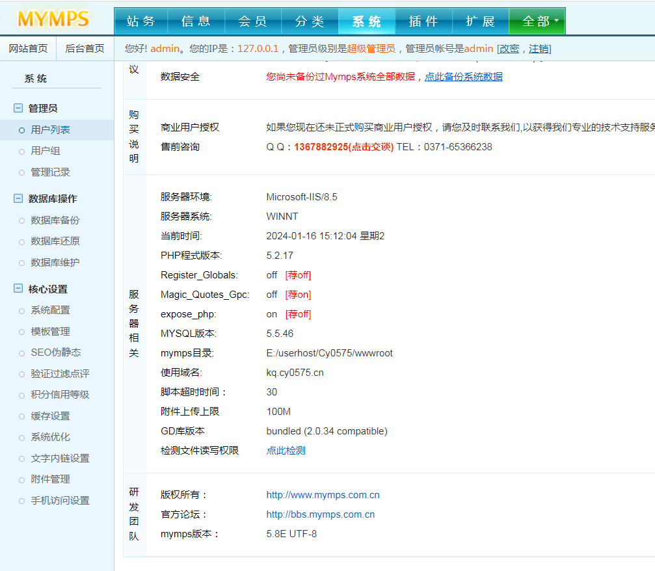Open 附件管理 in sidebar
This screenshot has width=655, height=571.
tap(51, 479)
